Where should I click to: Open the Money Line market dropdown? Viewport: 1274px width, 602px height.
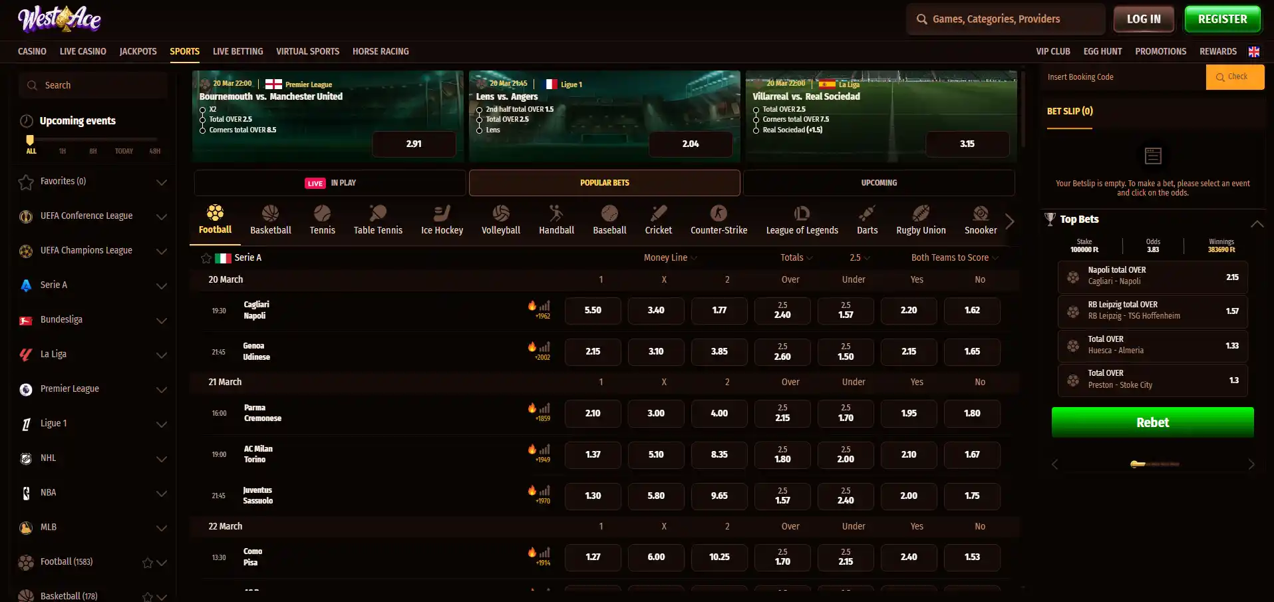[670, 257]
